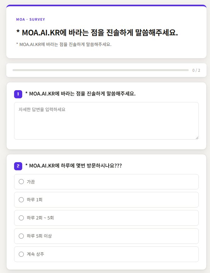The image size is (210, 273).
Task: Click the question 2 number badge
Action: point(18,166)
